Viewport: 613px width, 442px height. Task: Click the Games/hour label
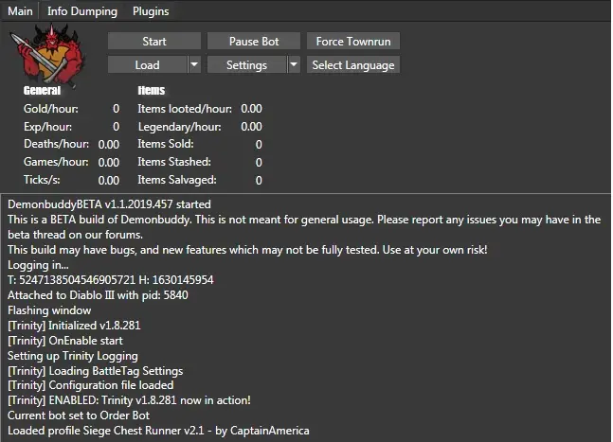(56, 162)
